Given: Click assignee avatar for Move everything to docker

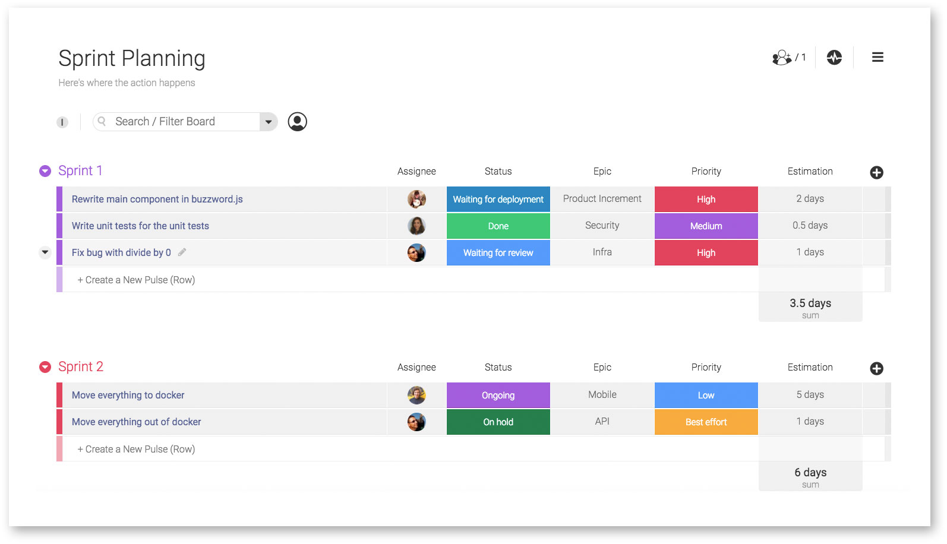Looking at the screenshot, I should 416,396.
